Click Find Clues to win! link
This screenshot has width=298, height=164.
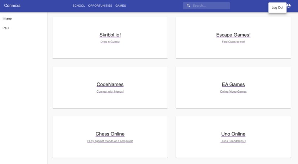click(x=233, y=42)
